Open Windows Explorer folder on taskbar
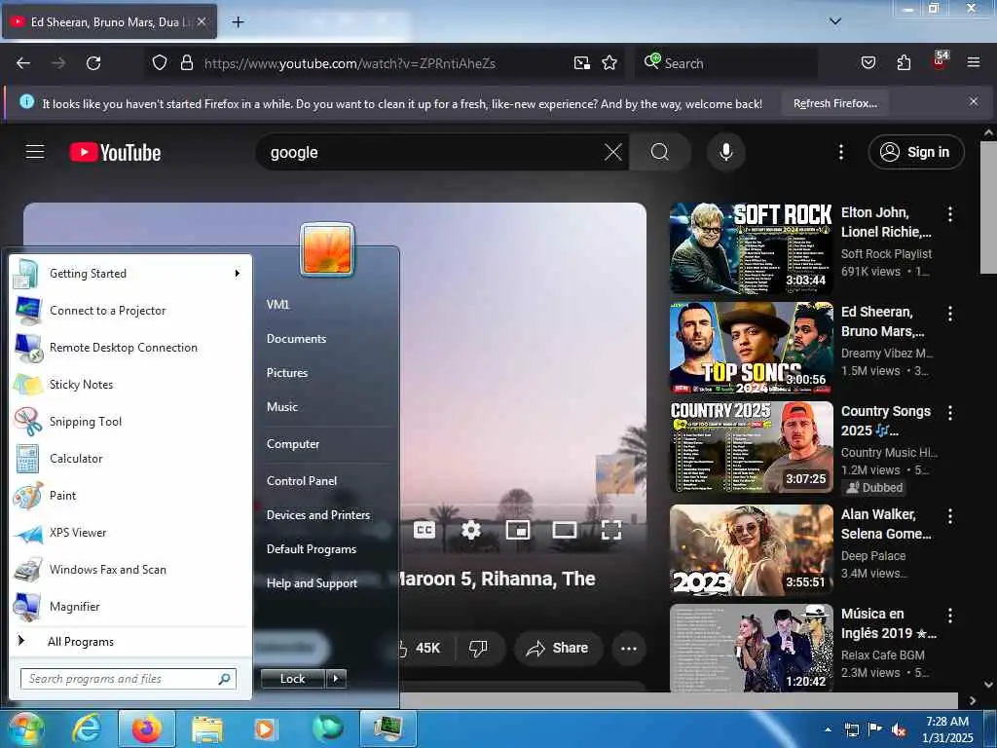Image resolution: width=997 pixels, height=748 pixels. [206, 729]
